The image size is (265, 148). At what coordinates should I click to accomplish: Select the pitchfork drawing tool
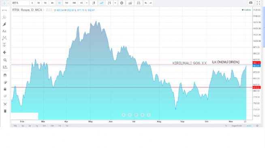tap(4, 17)
